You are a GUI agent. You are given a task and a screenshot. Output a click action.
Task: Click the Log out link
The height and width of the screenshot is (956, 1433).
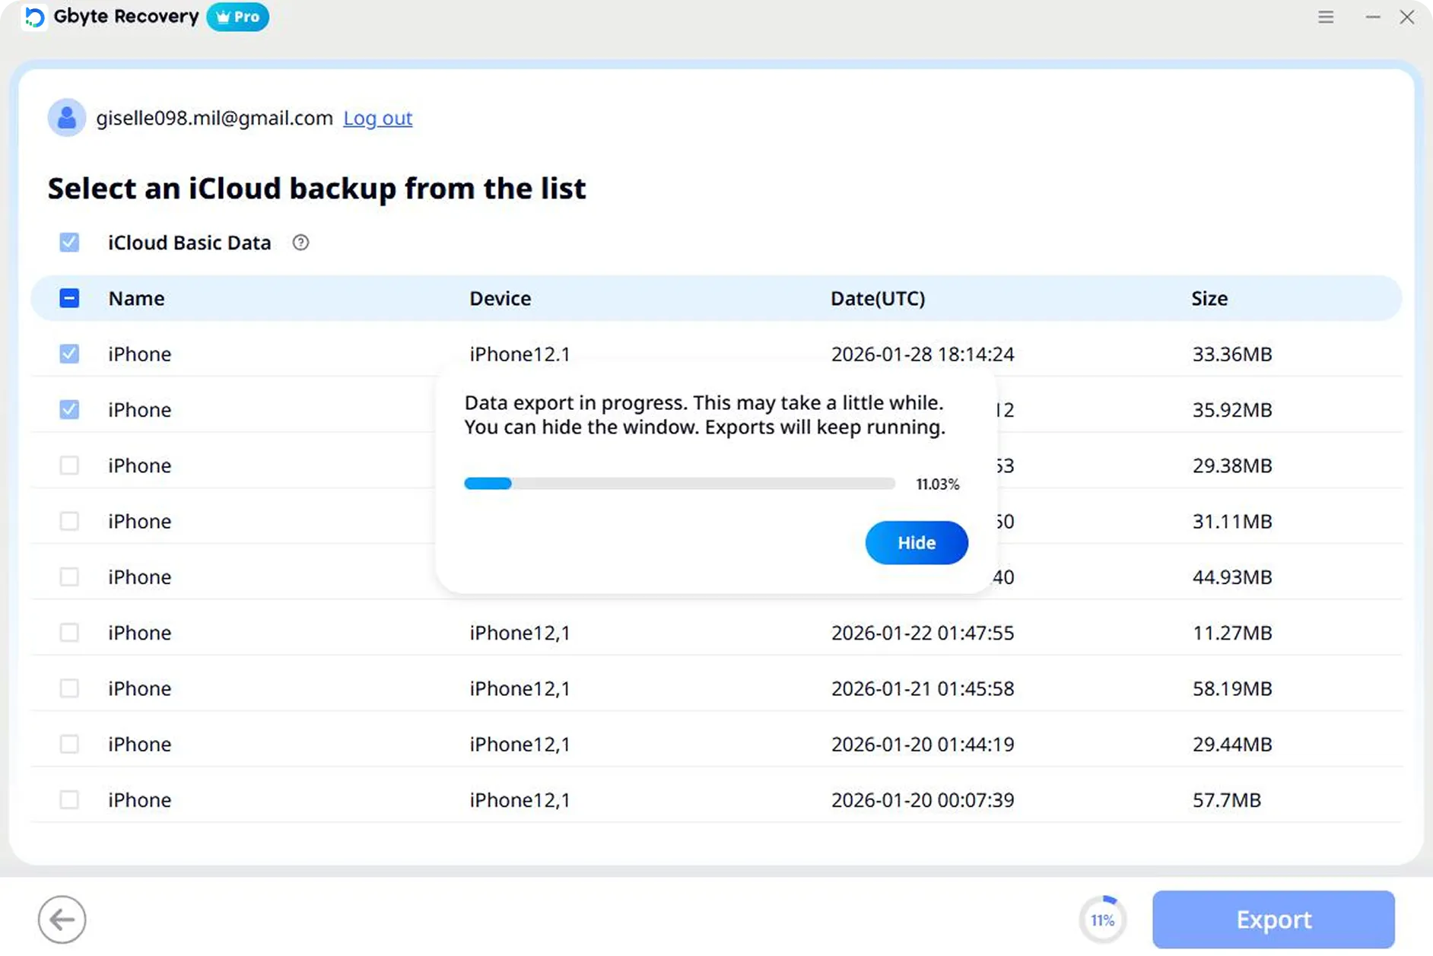378,118
